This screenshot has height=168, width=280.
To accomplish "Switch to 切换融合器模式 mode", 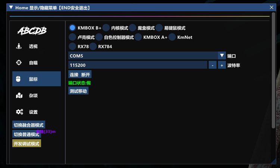I will (29, 125).
